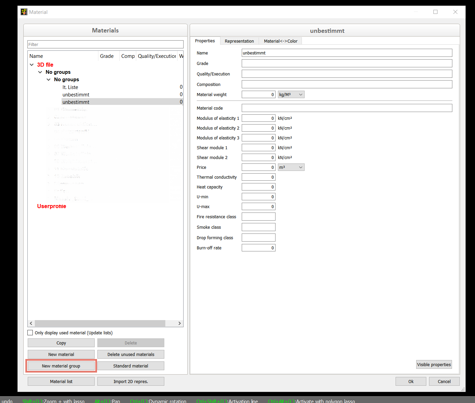Switch to the Representation tab
This screenshot has width=475, height=403.
click(239, 41)
